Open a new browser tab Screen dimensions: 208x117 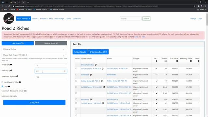pyautogui.click(x=28, y=2)
